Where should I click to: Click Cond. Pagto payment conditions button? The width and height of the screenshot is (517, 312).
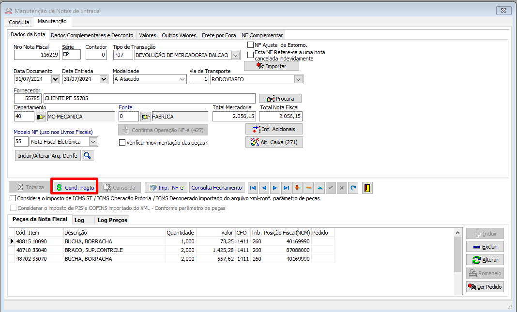pyautogui.click(x=76, y=188)
